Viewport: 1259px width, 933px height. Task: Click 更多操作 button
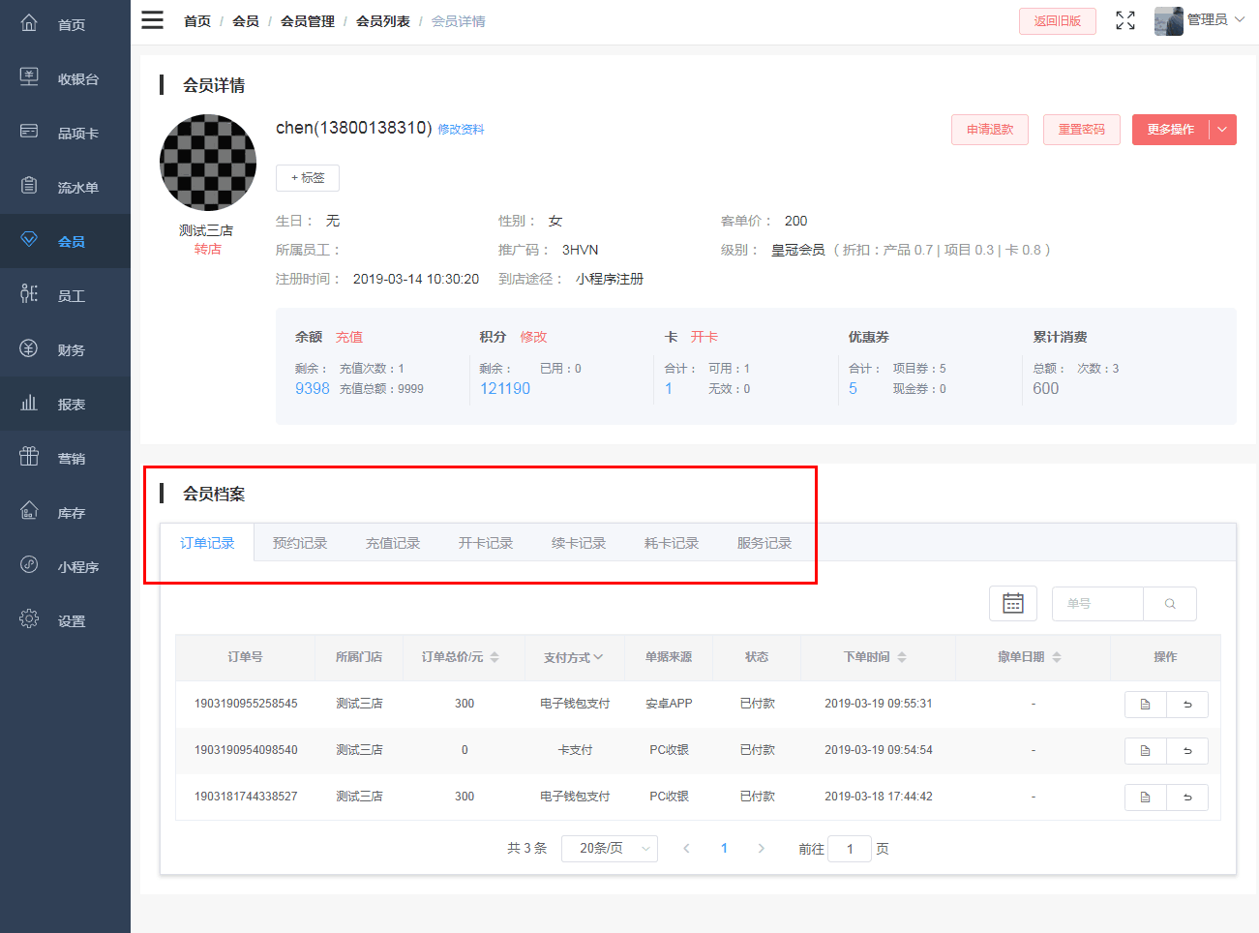(x=1171, y=130)
